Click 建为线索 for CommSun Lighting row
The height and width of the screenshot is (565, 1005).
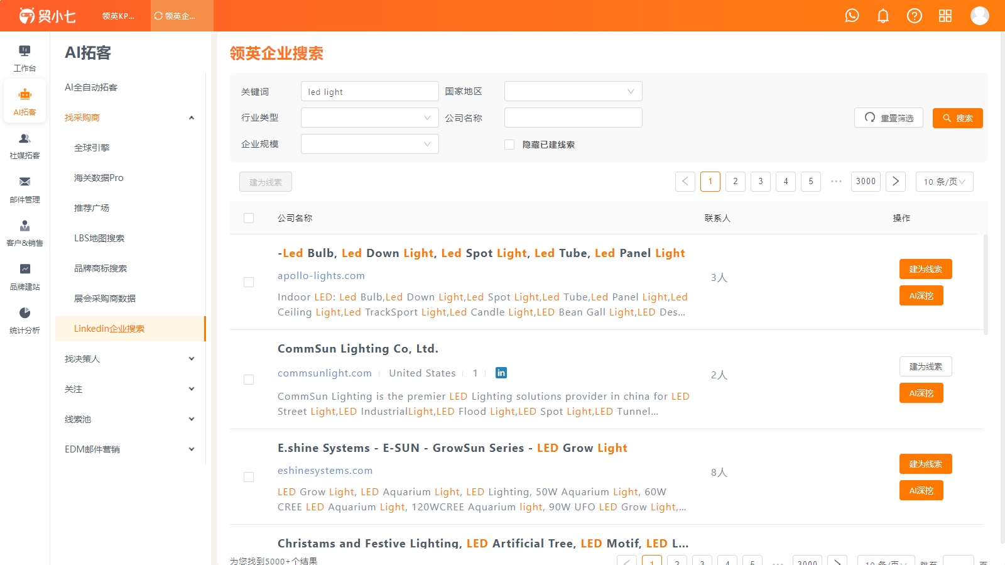click(926, 366)
